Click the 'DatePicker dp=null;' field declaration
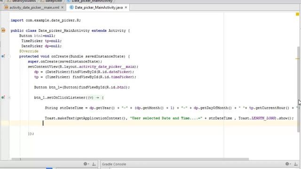The image size is (301, 169). click(x=41, y=46)
